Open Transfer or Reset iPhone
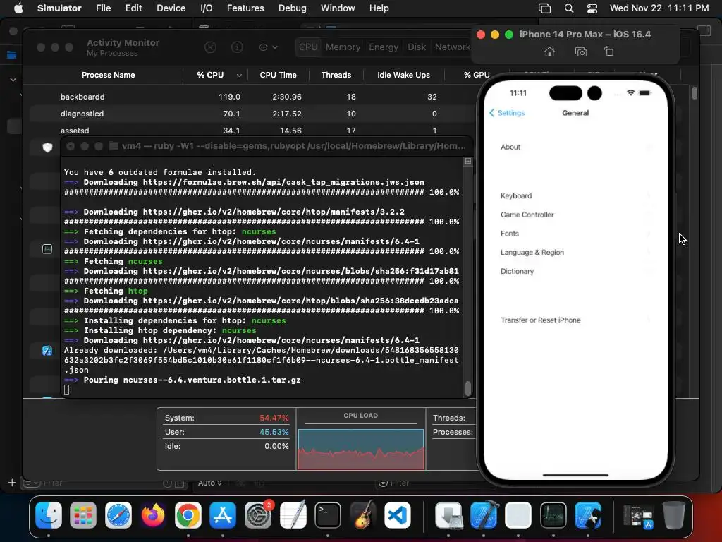 [575, 320]
